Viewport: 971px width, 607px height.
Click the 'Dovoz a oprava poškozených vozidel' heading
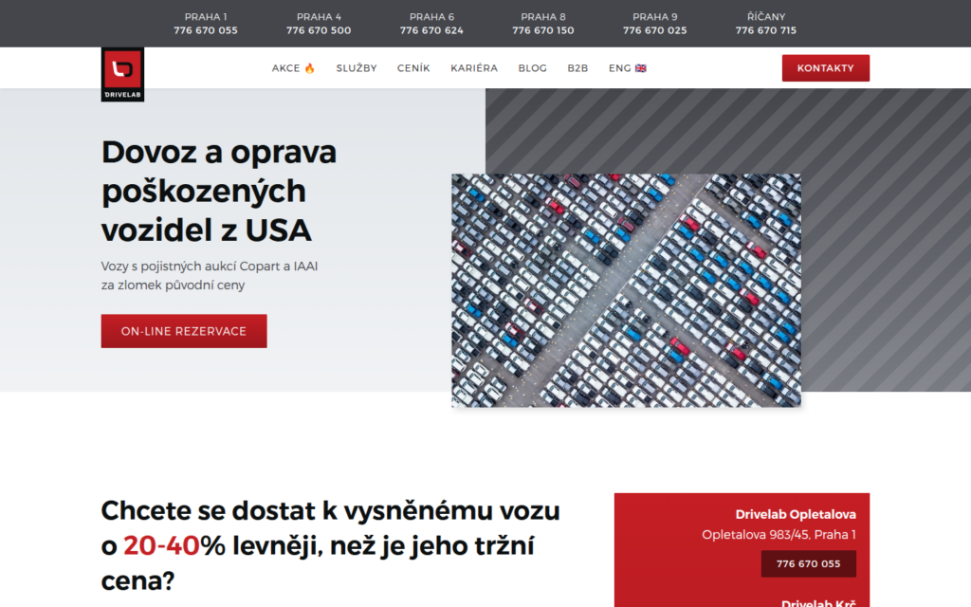pos(219,191)
